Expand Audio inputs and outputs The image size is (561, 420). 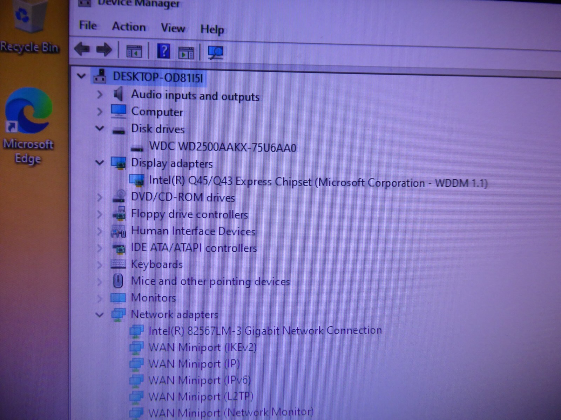click(x=100, y=94)
